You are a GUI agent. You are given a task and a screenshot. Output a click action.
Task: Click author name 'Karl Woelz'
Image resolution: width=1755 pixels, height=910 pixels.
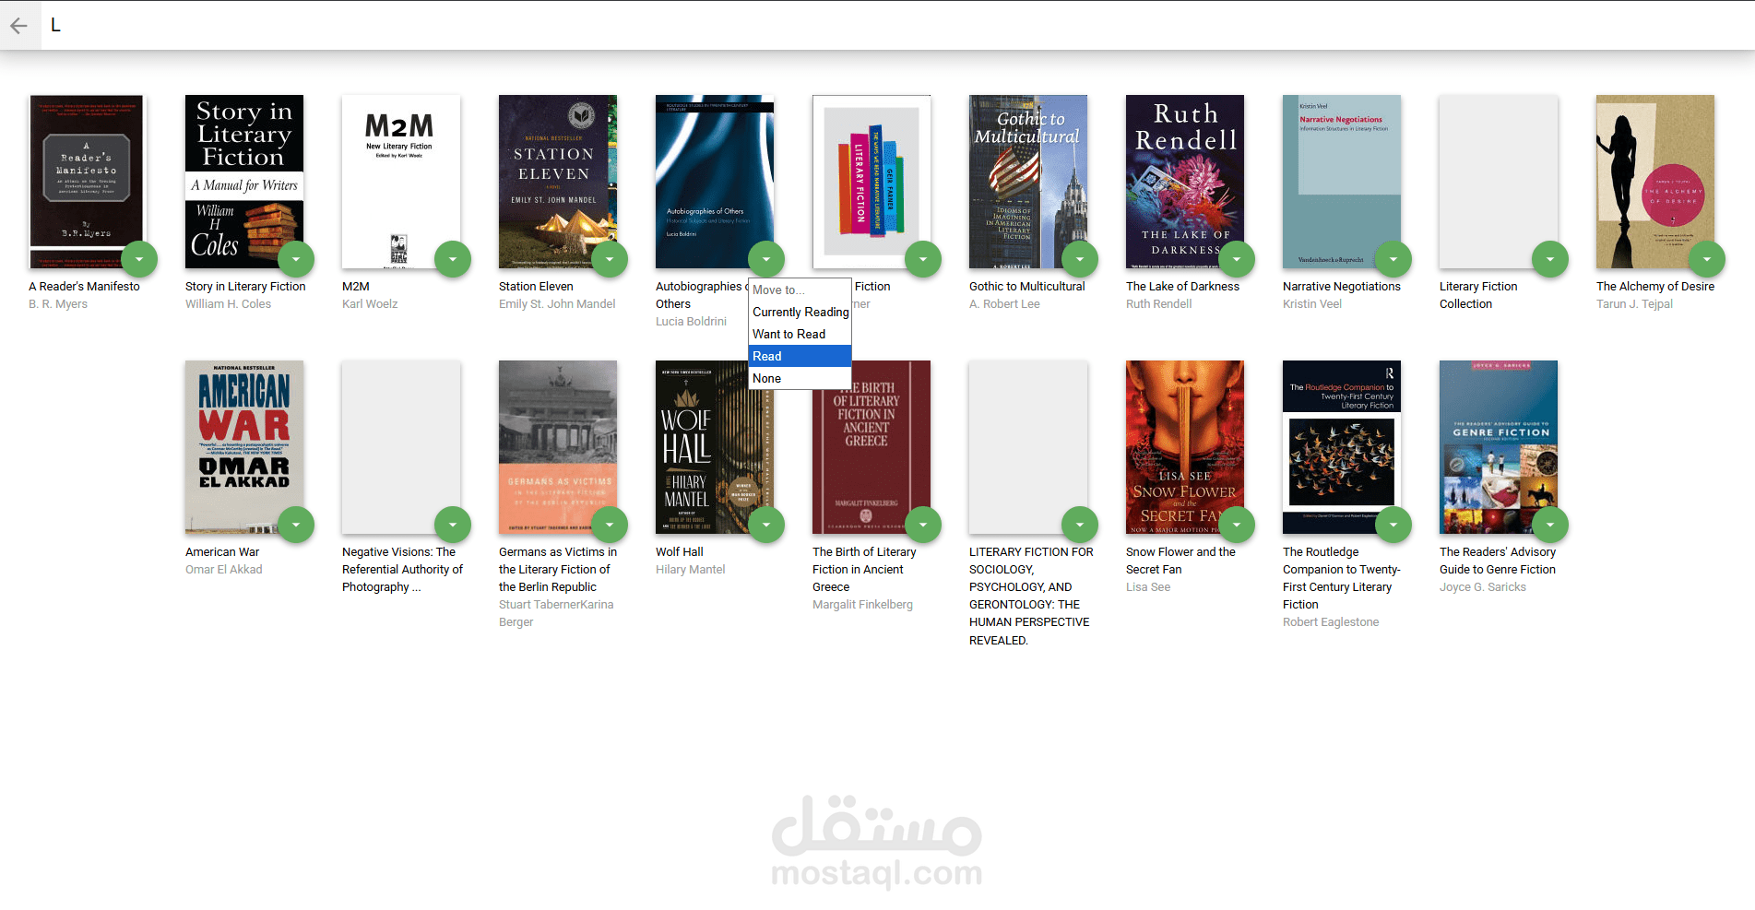[x=370, y=304]
